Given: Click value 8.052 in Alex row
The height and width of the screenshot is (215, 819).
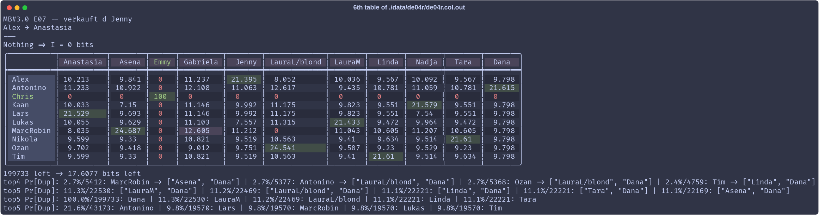Looking at the screenshot, I should 285,80.
